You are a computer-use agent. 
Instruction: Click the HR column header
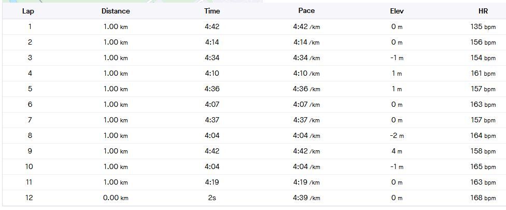coord(483,11)
